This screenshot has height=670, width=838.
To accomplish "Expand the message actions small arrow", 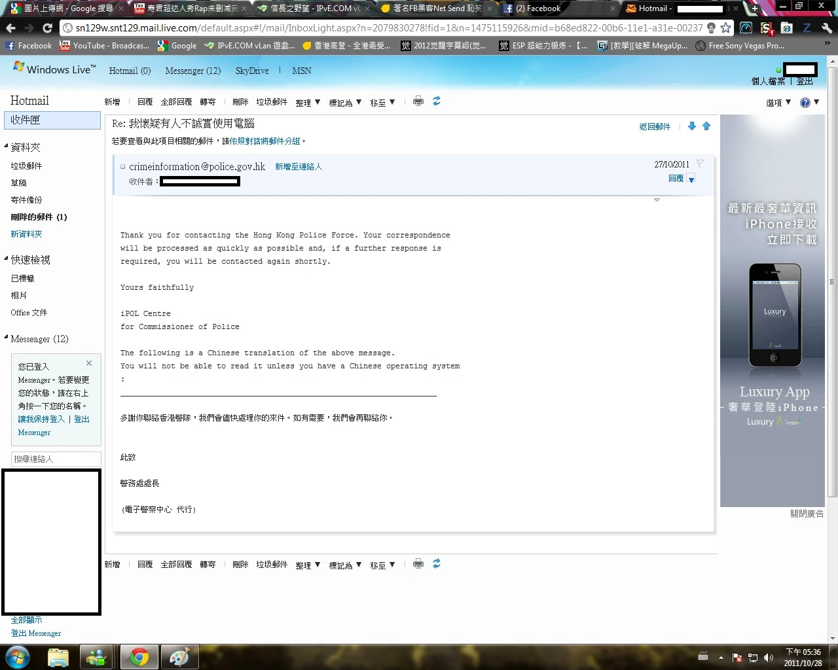I will pos(657,200).
